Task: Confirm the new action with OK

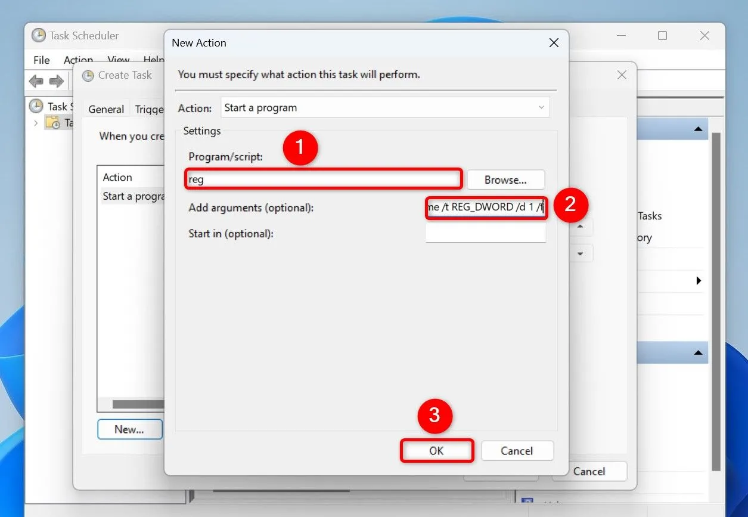Action: pos(436,451)
